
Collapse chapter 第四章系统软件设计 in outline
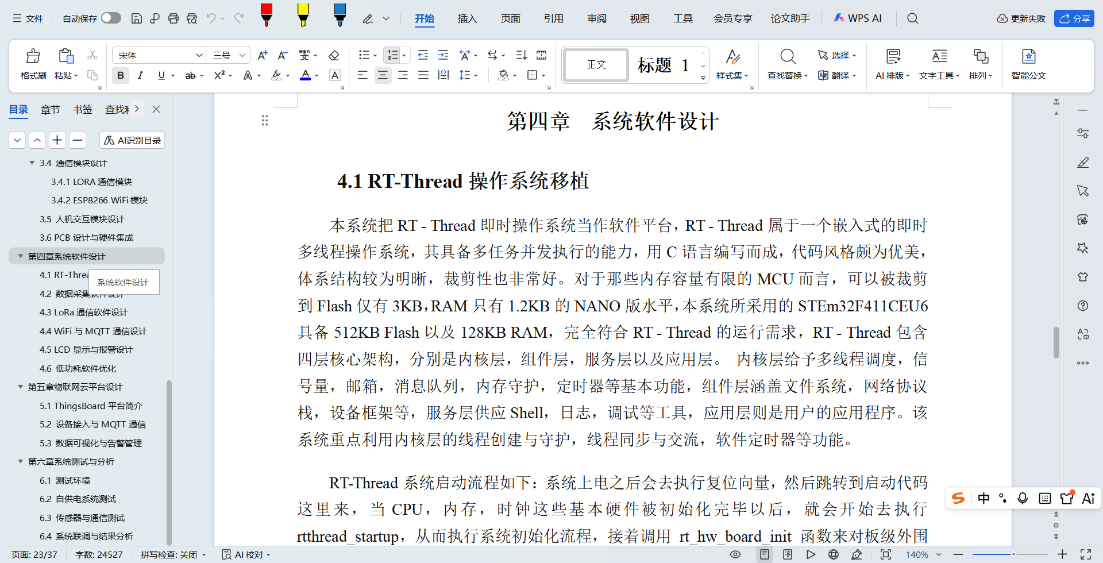[21, 256]
